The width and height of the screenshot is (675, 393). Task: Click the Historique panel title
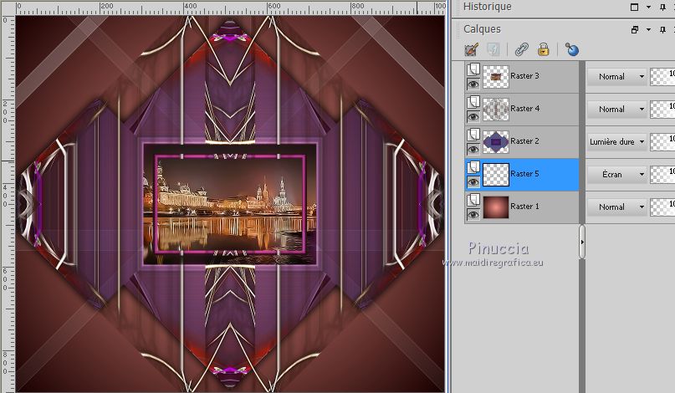pos(488,7)
